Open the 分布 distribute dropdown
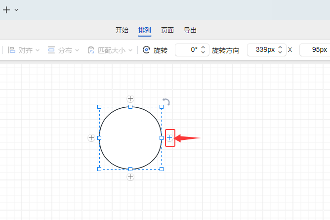This screenshot has height=220, width=330. pos(63,50)
